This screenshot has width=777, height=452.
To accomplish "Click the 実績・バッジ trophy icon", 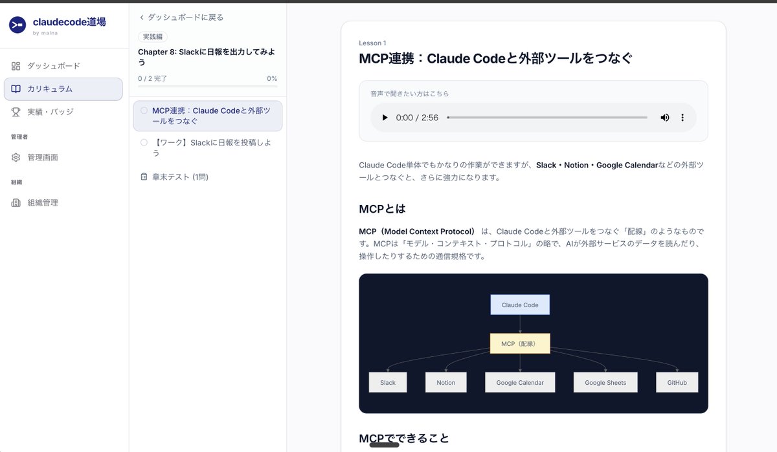I will pyautogui.click(x=16, y=112).
